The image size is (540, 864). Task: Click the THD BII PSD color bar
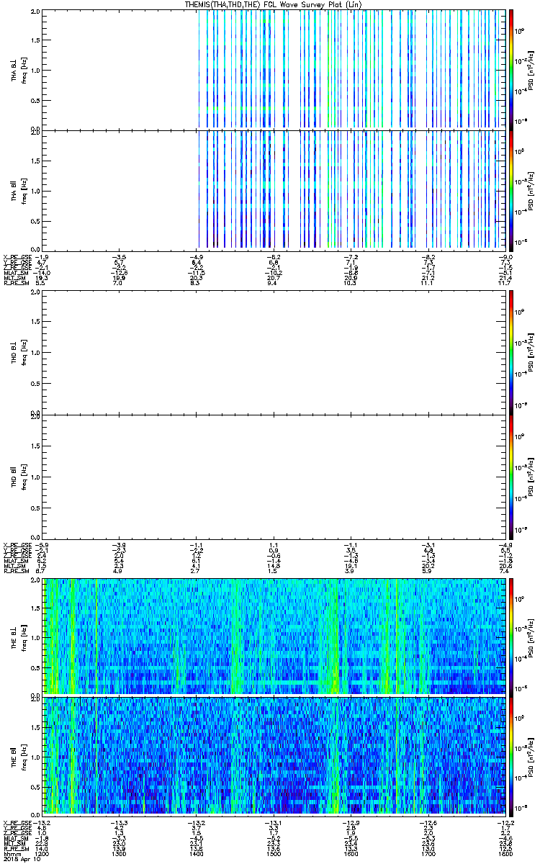tap(511, 477)
